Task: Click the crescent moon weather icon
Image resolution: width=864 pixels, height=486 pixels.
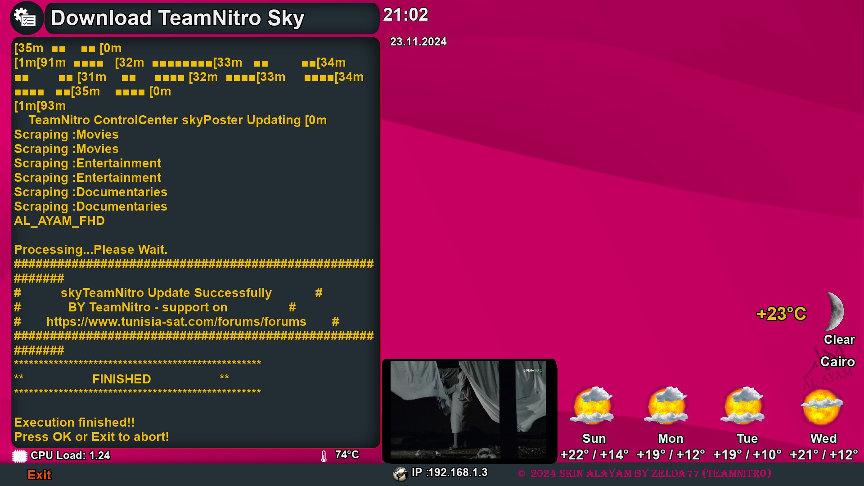Action: (x=835, y=311)
